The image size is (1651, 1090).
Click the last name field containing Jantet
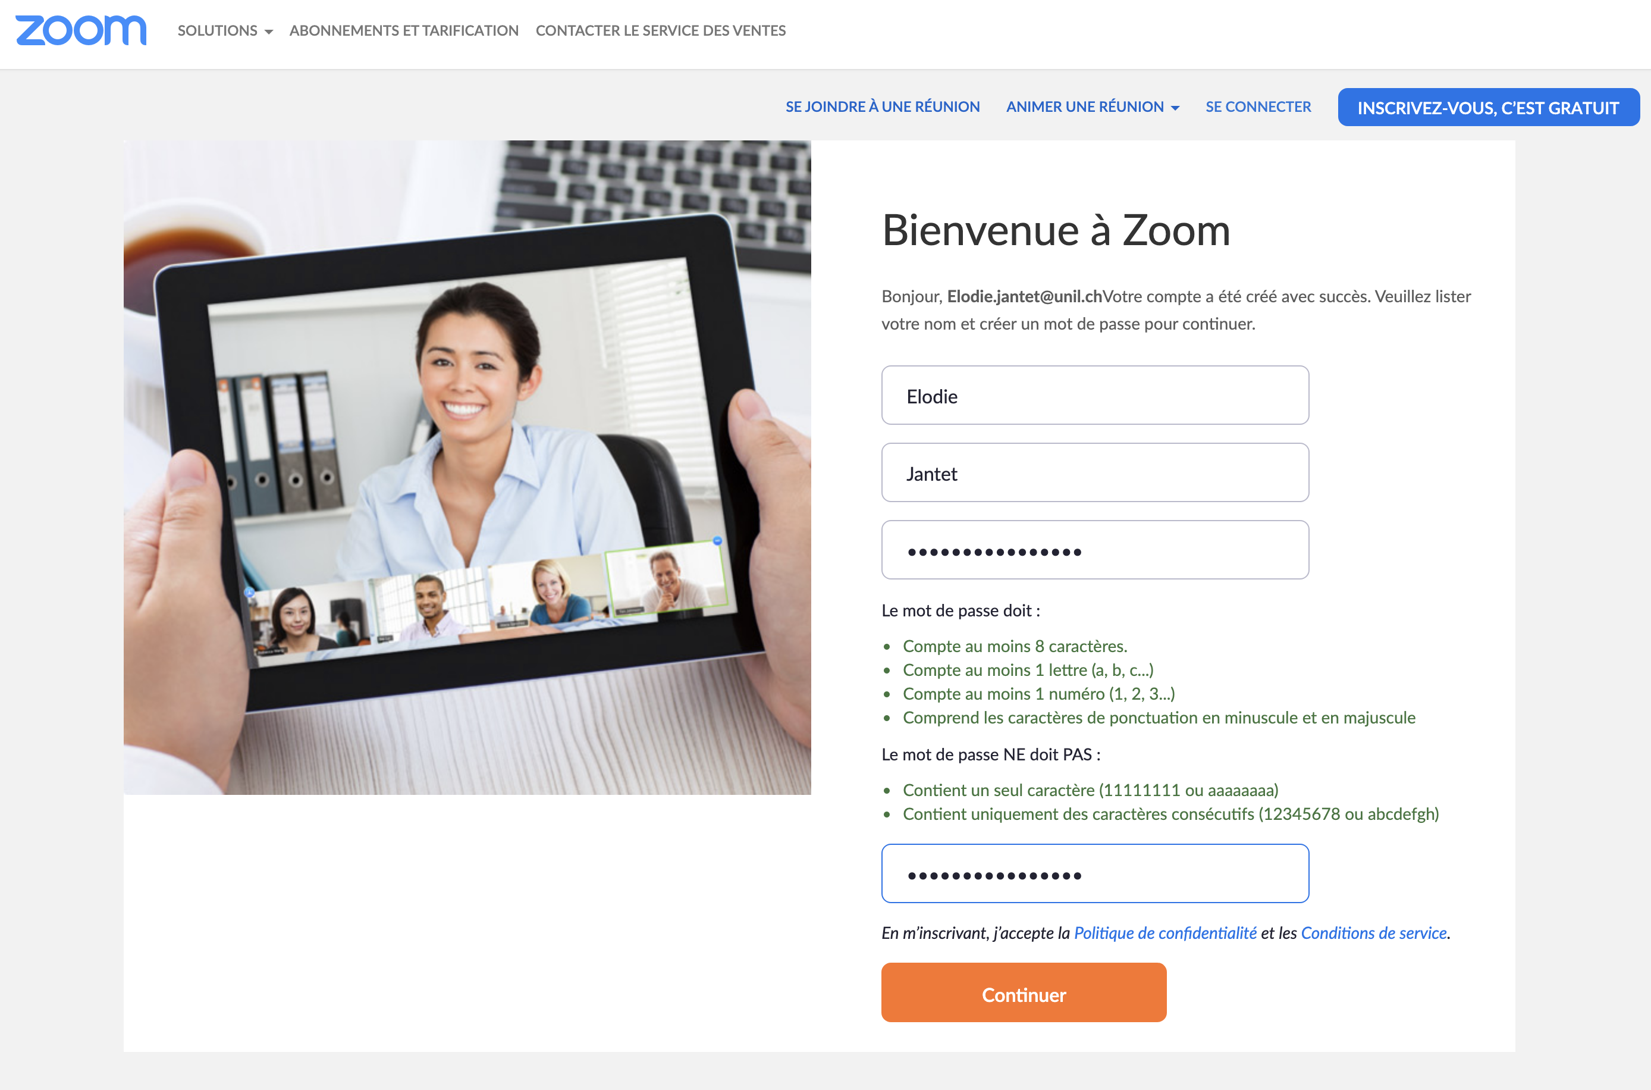tap(1094, 472)
